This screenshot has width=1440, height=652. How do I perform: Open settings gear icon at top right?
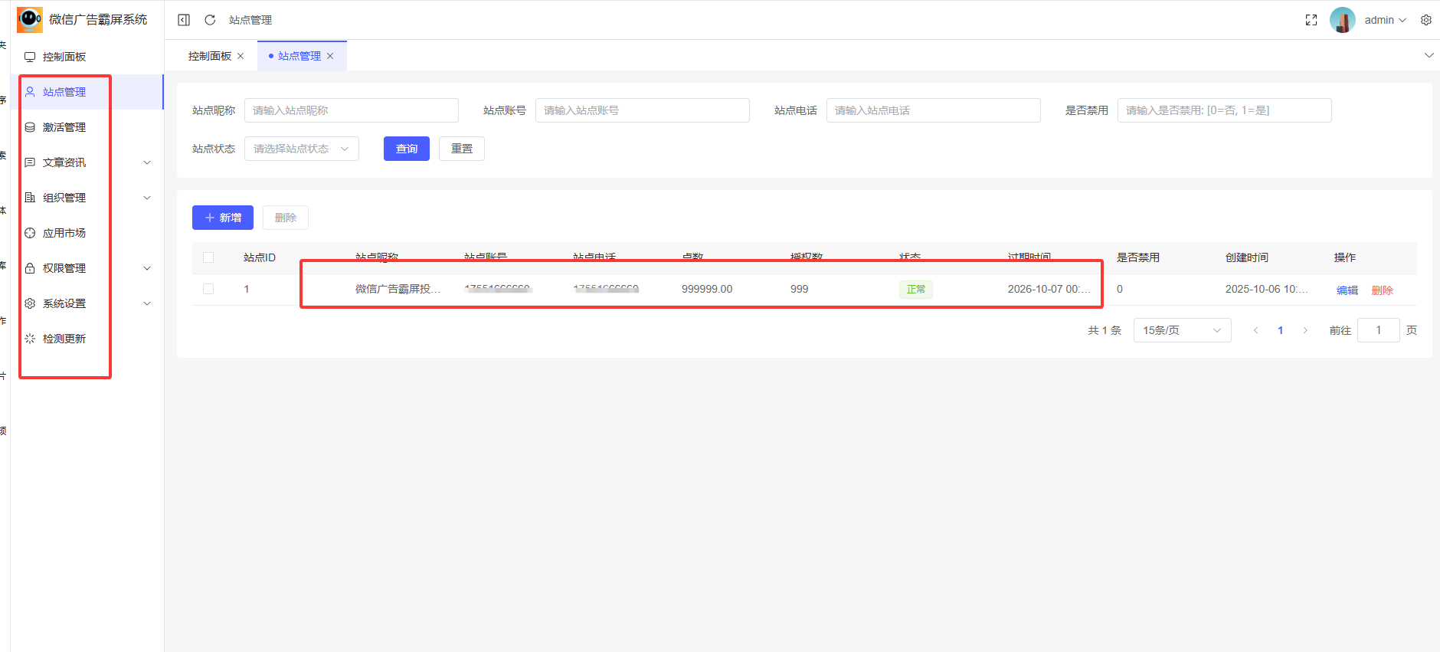coord(1425,20)
